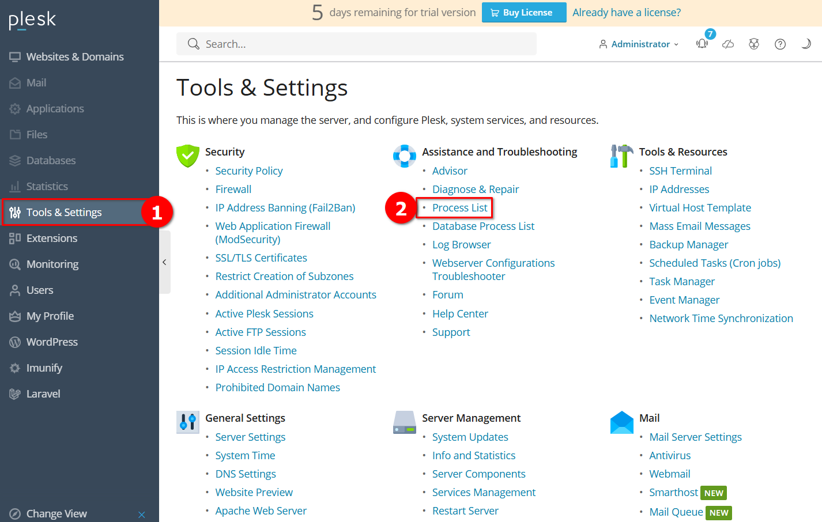Click the WordPress logo icon in sidebar
The height and width of the screenshot is (522, 822).
point(15,342)
